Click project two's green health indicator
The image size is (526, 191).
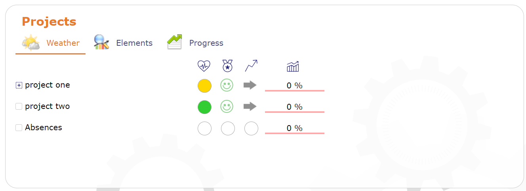click(x=204, y=107)
